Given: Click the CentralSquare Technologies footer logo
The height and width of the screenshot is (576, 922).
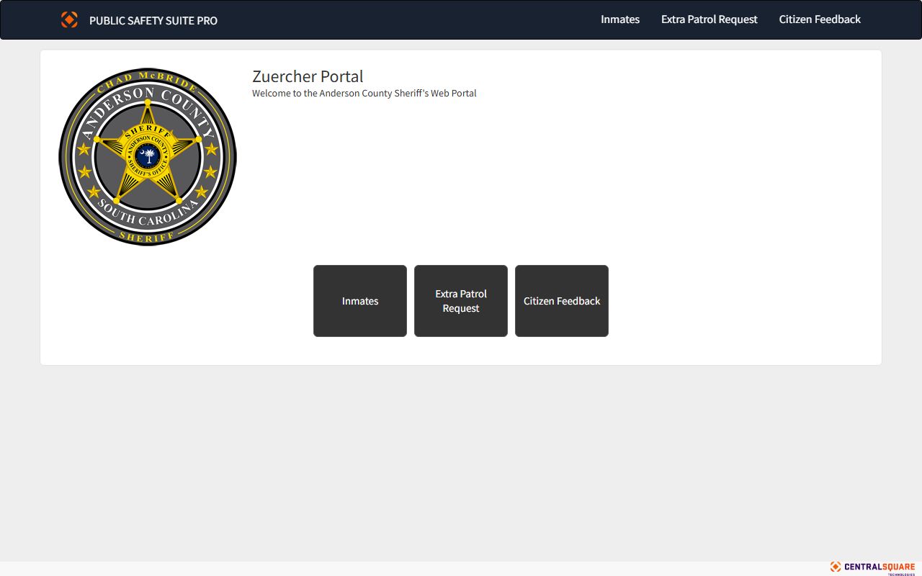Looking at the screenshot, I should (x=872, y=568).
